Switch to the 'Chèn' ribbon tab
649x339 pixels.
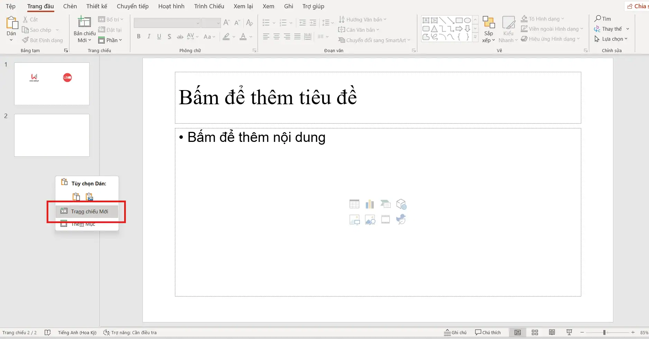coord(70,6)
